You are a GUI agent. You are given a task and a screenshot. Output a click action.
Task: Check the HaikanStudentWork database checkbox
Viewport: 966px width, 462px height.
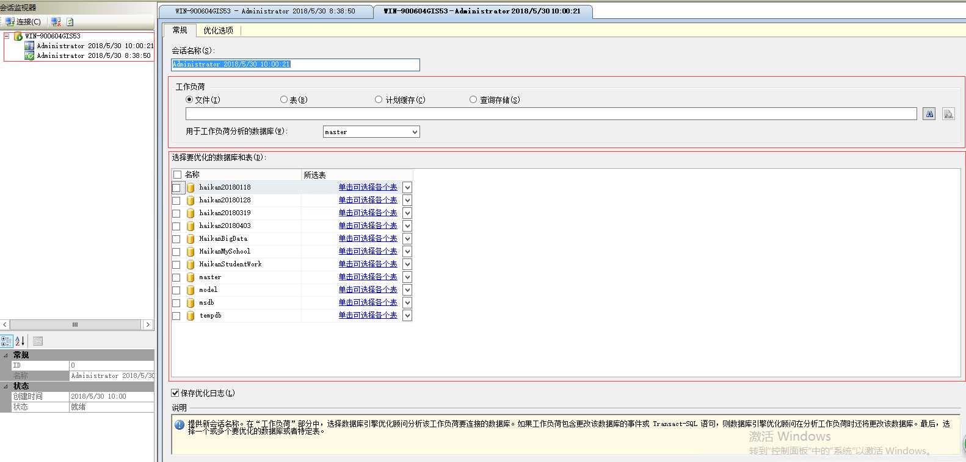[x=176, y=265]
